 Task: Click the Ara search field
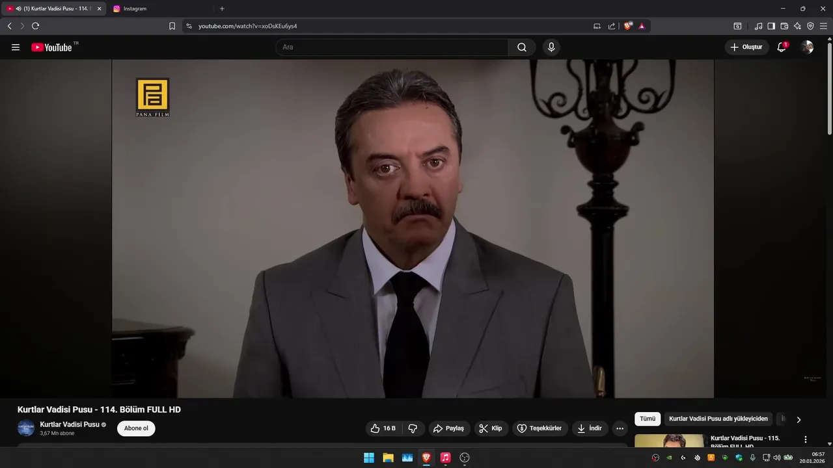click(x=392, y=47)
